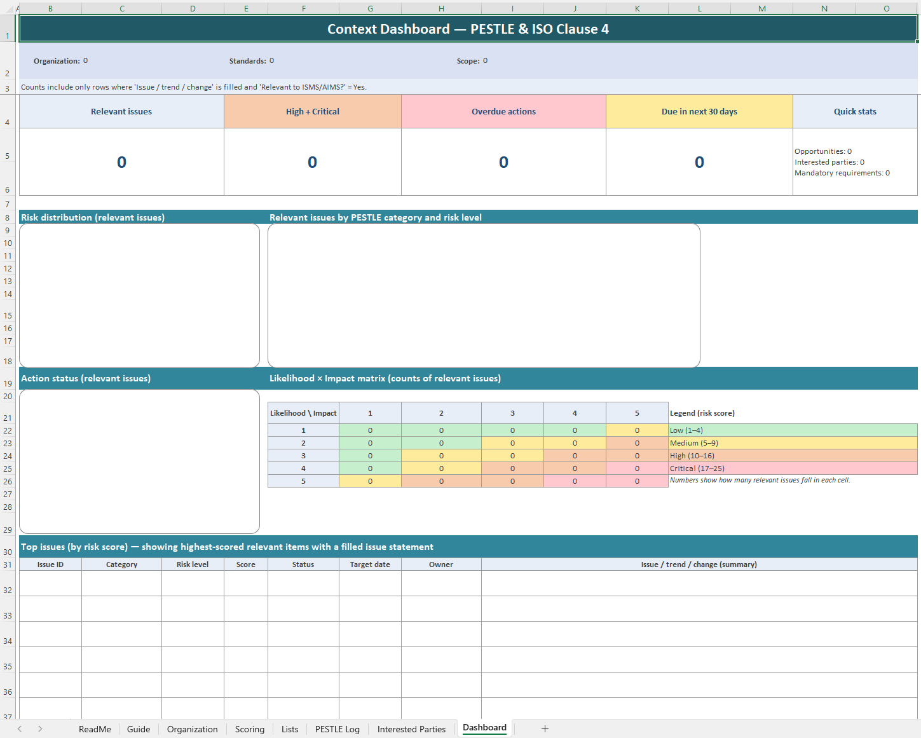Go to the Interested Parties tab

click(411, 729)
